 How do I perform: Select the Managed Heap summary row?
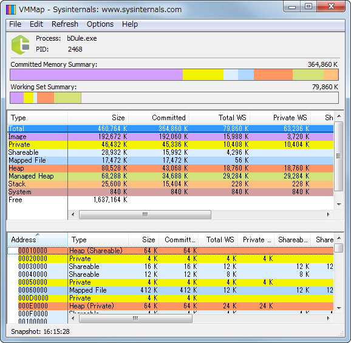coord(171,176)
